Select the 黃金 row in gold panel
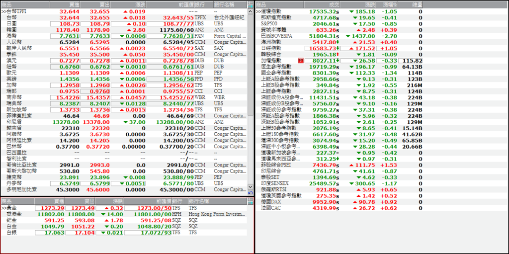The width and height of the screenshot is (509, 254). click(124, 208)
